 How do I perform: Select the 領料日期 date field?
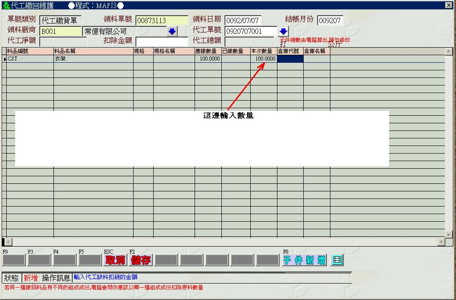point(243,20)
